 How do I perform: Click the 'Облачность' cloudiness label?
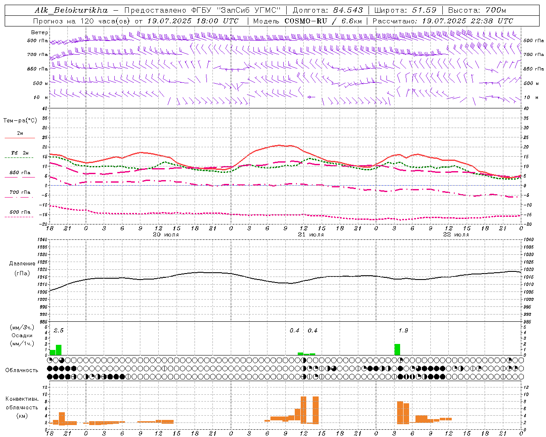(x=22, y=370)
